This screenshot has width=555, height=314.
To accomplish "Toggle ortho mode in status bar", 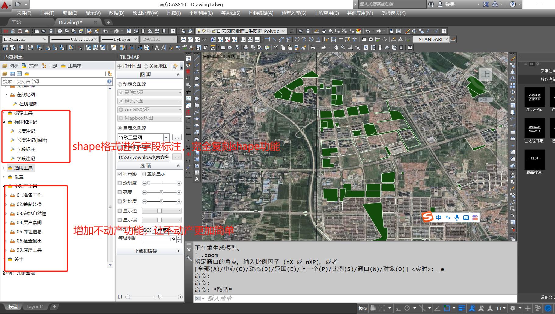I will (398, 308).
